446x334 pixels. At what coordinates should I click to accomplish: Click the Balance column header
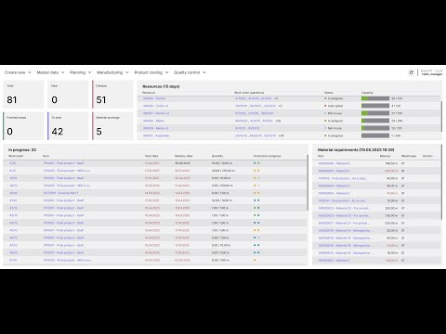[386, 156]
